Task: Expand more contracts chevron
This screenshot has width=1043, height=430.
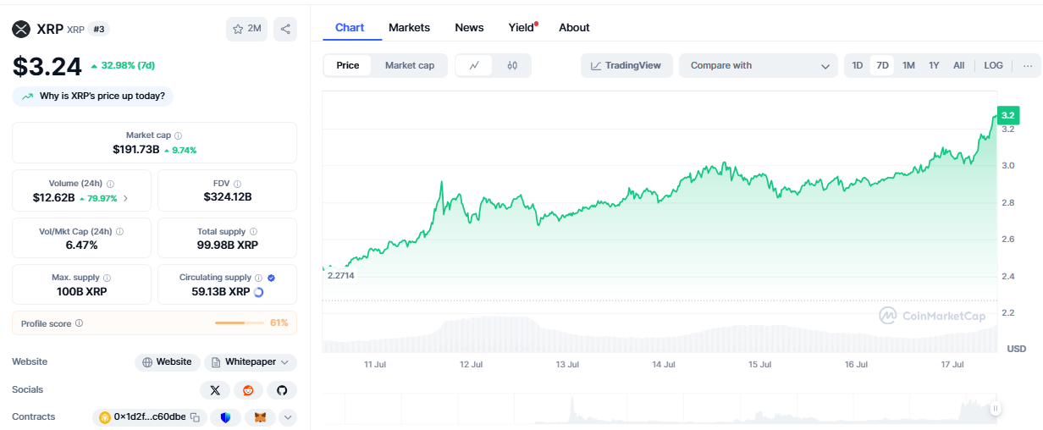Action: click(288, 417)
